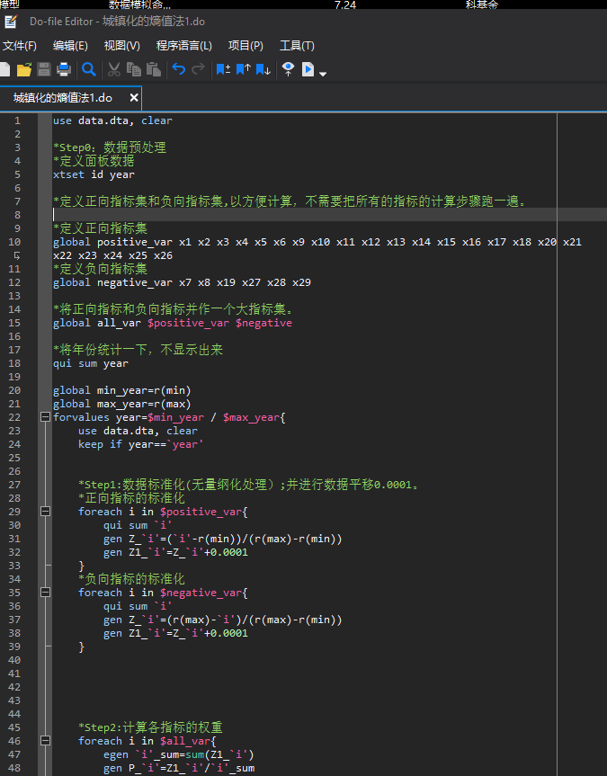Click the Open file folder icon
The width and height of the screenshot is (607, 776).
point(24,69)
